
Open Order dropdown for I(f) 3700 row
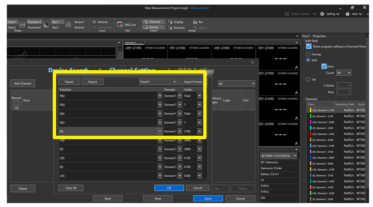point(199,131)
